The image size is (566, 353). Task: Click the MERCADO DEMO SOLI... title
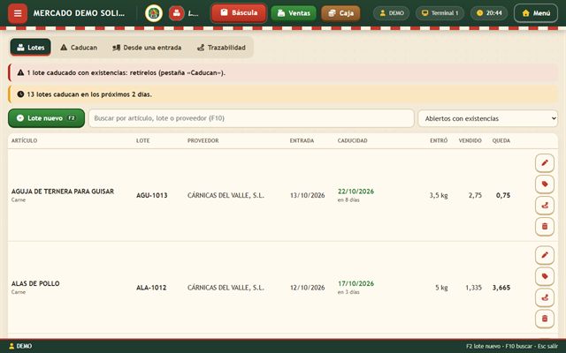(79, 13)
